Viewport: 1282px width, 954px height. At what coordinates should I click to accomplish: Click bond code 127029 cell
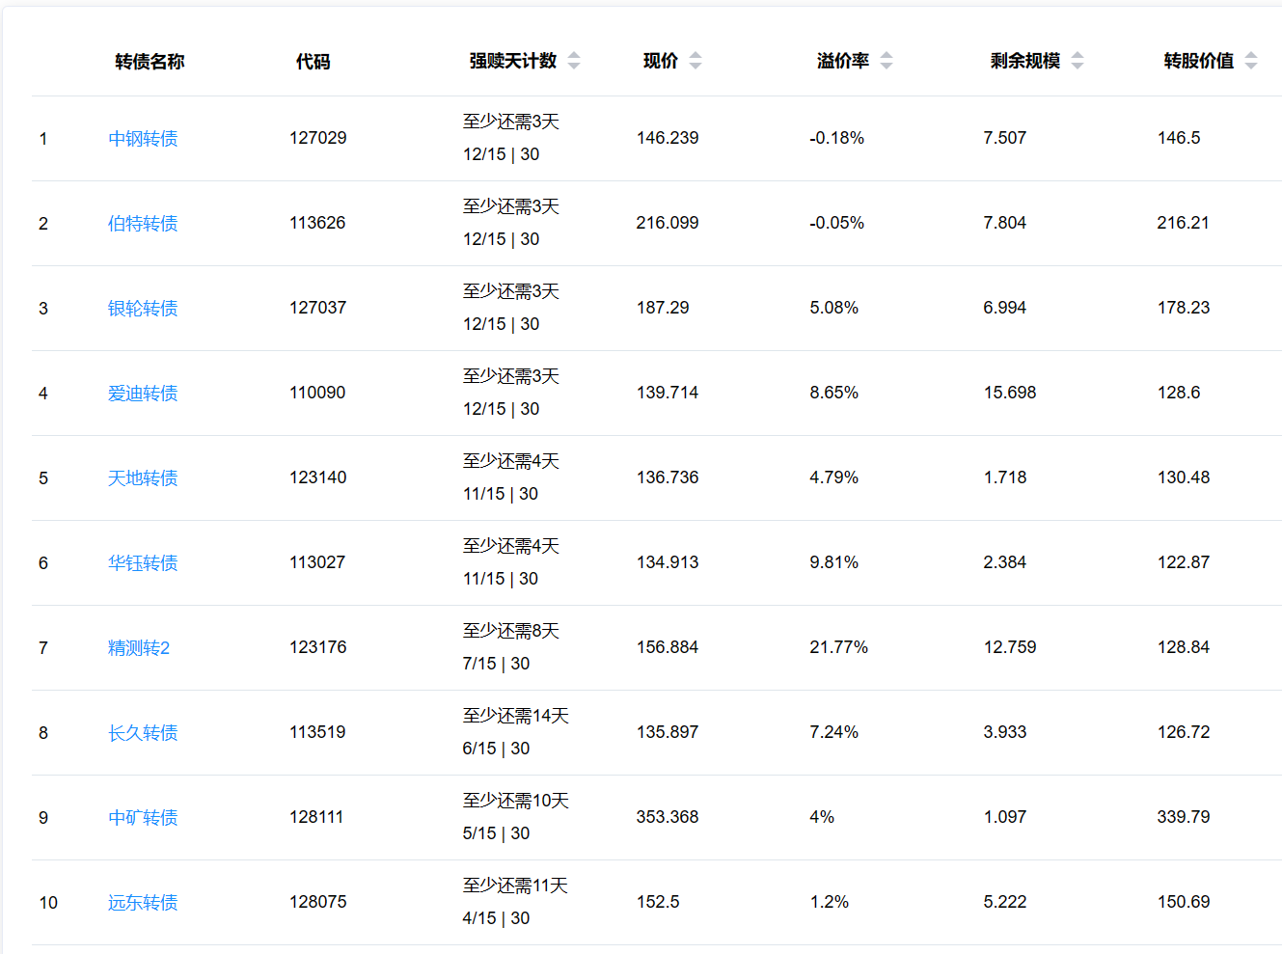pyautogui.click(x=318, y=138)
